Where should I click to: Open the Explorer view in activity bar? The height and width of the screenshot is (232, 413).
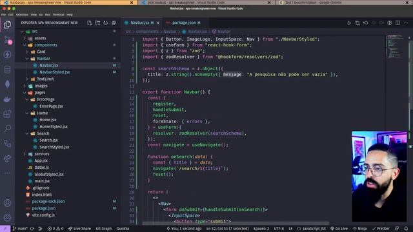click(x=7, y=24)
